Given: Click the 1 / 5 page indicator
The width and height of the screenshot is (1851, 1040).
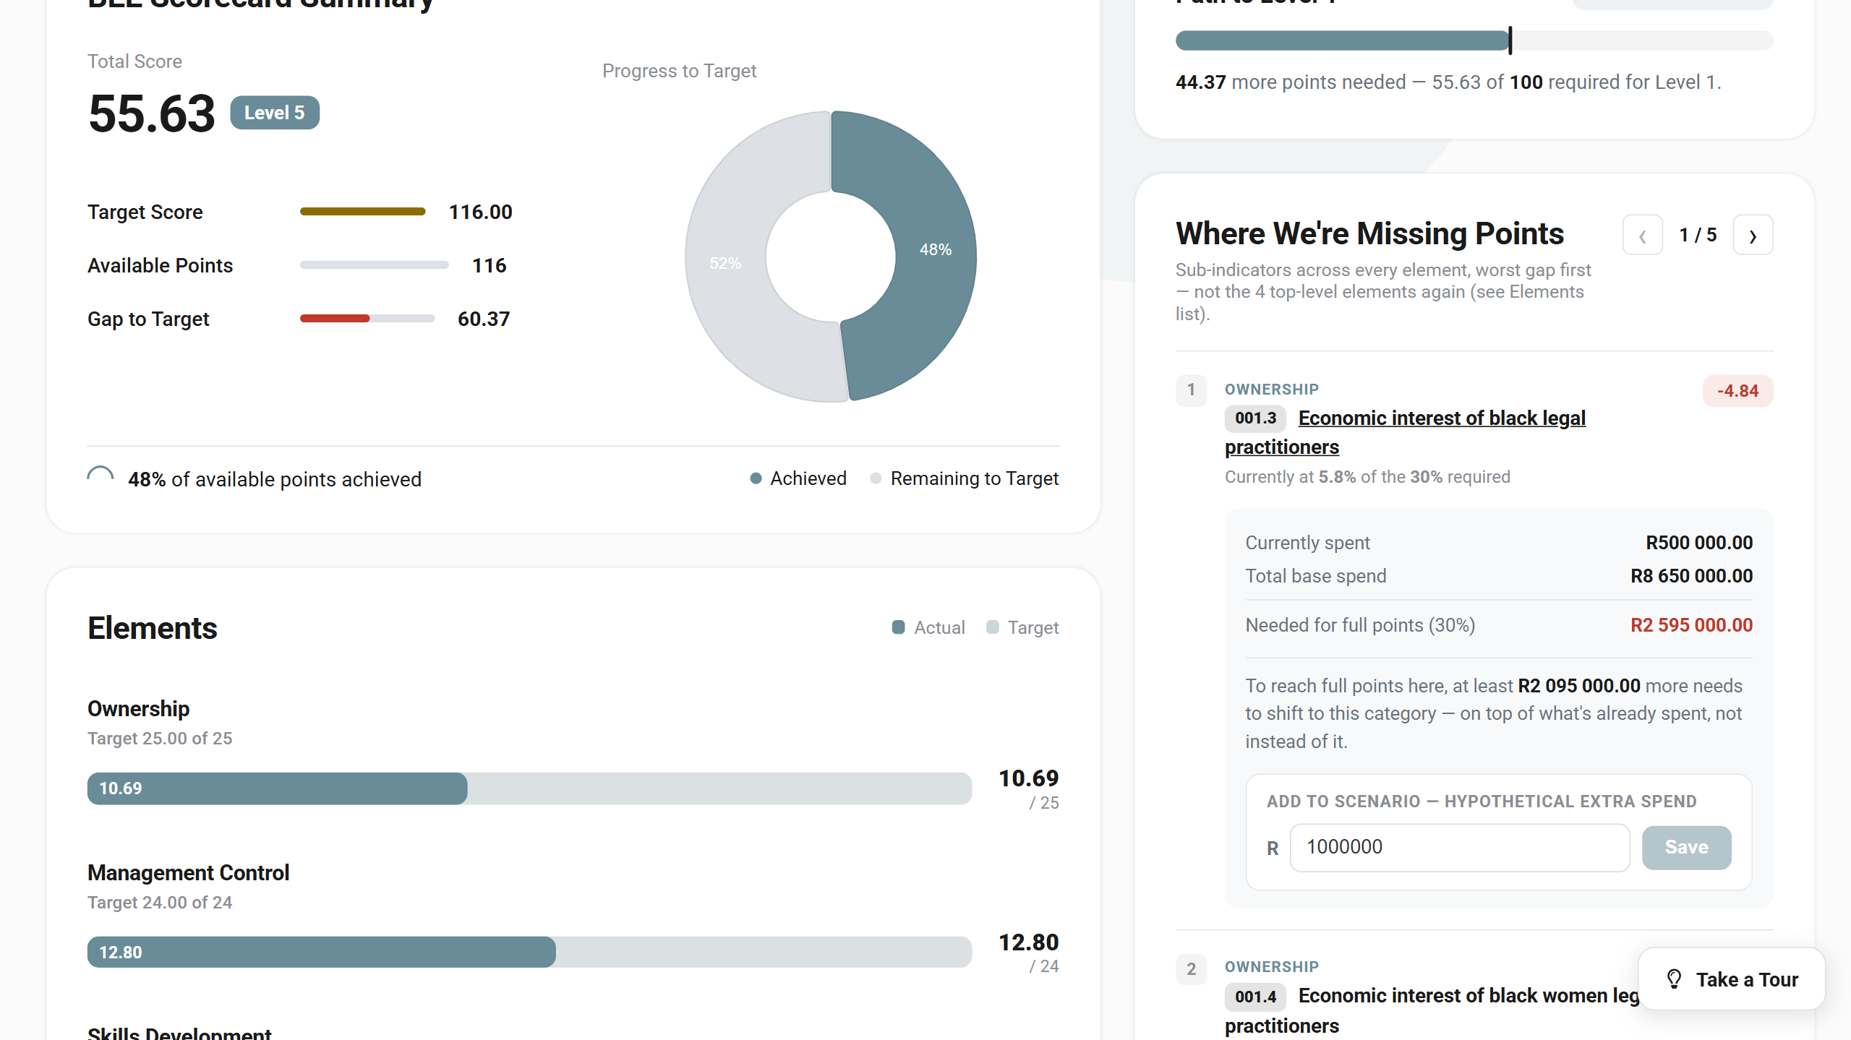Looking at the screenshot, I should 1698,235.
